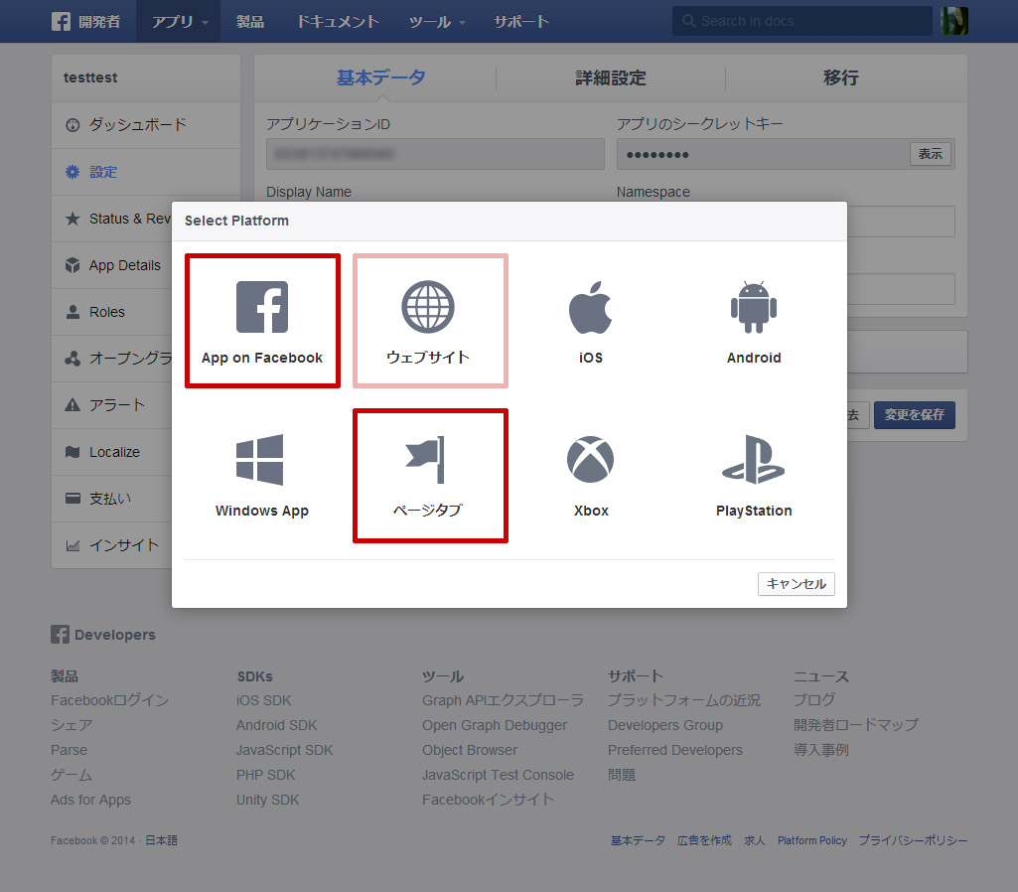Open the iOS SDK footer link
The width and height of the screenshot is (1018, 892).
click(x=263, y=700)
